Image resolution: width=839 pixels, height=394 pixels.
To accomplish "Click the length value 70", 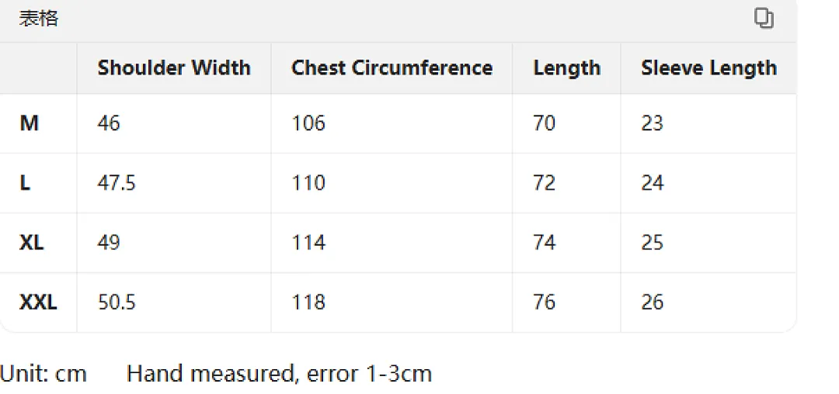I will coord(544,123).
